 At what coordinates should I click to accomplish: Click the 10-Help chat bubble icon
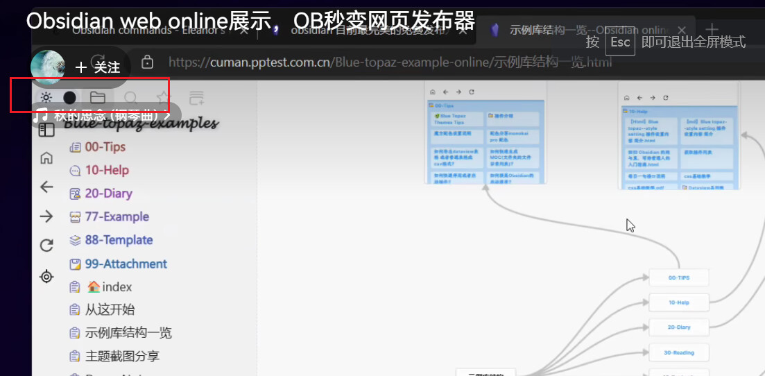pyautogui.click(x=75, y=171)
